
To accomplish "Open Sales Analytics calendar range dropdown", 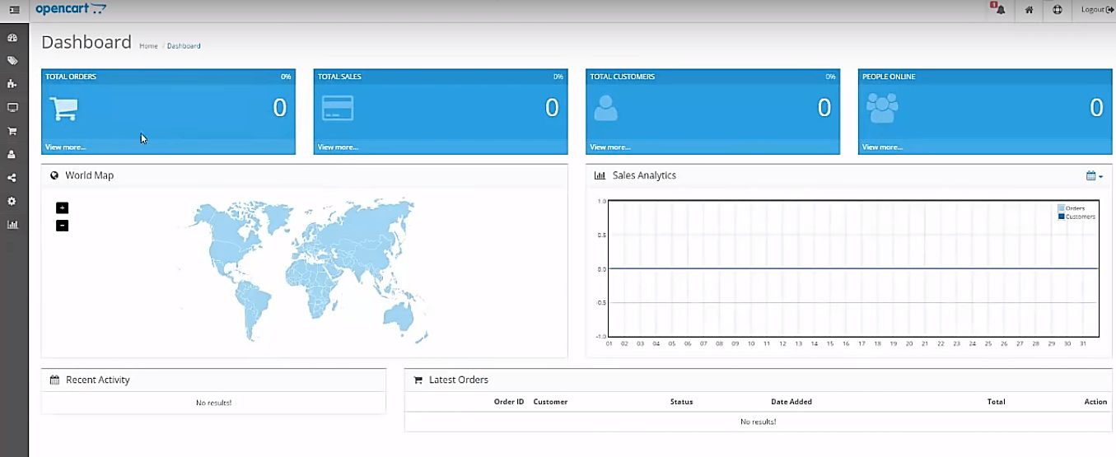I will point(1094,175).
